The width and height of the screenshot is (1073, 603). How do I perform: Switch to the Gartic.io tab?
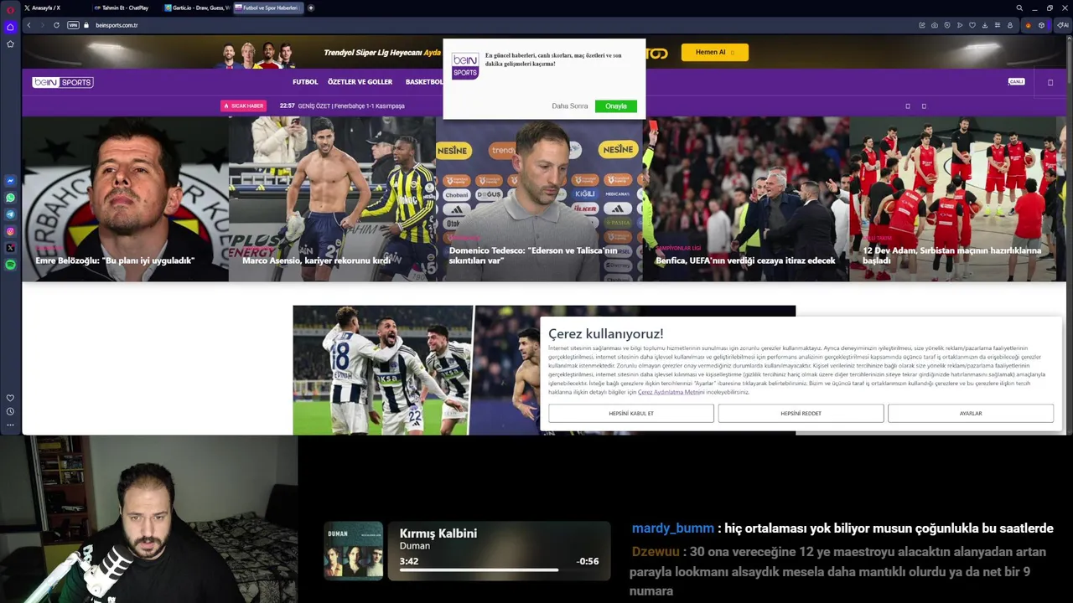(x=196, y=8)
